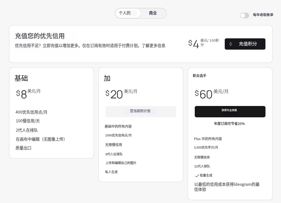Click the lightning bolt icon in 充值积分
Screen dimensions: 281x203
point(231,44)
